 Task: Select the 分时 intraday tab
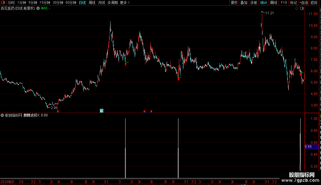(11, 3)
